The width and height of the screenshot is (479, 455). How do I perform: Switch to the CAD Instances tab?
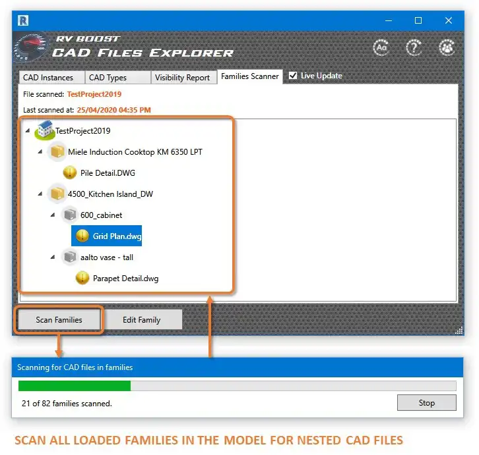click(51, 78)
